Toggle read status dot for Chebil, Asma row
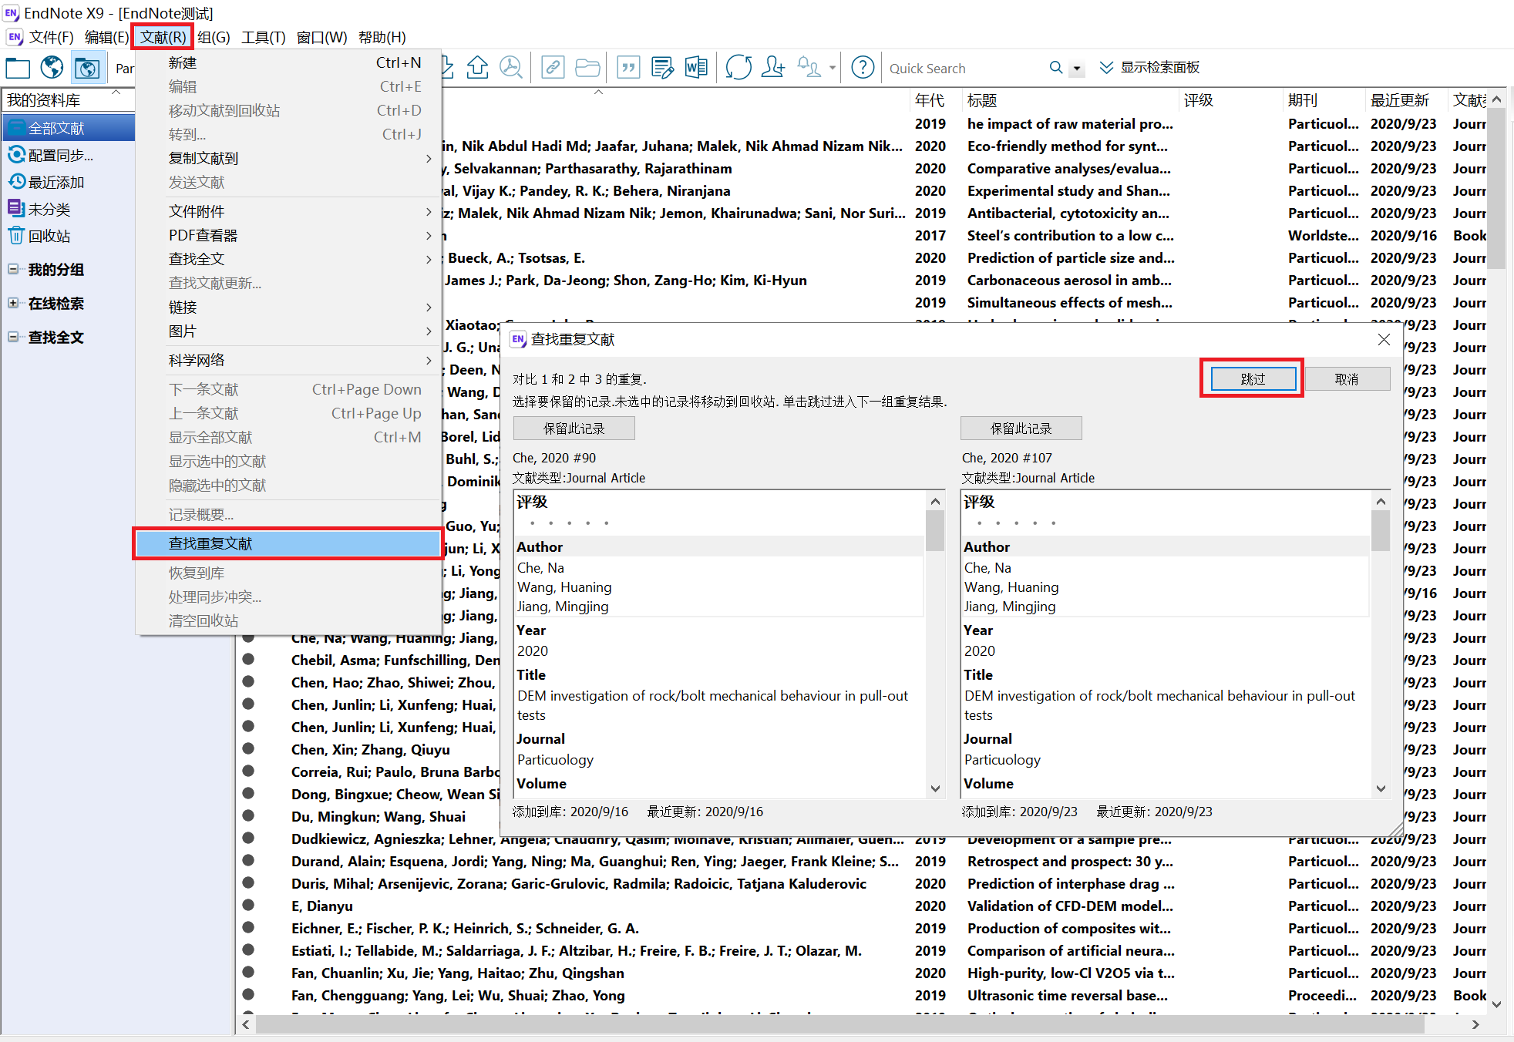This screenshot has height=1042, width=1514. 248,660
